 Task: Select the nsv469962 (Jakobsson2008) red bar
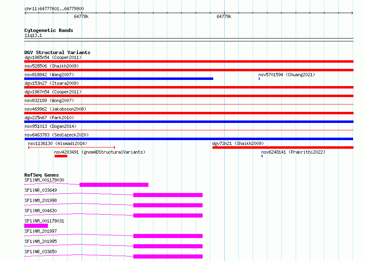click(189, 113)
